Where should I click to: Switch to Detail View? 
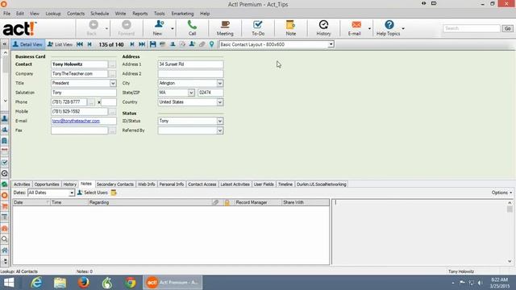pyautogui.click(x=27, y=44)
